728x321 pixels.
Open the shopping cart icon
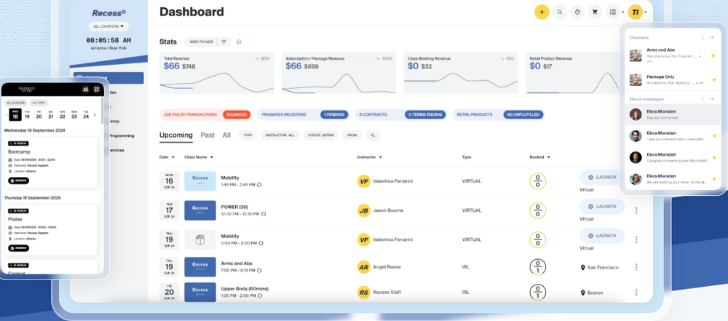[x=595, y=12]
